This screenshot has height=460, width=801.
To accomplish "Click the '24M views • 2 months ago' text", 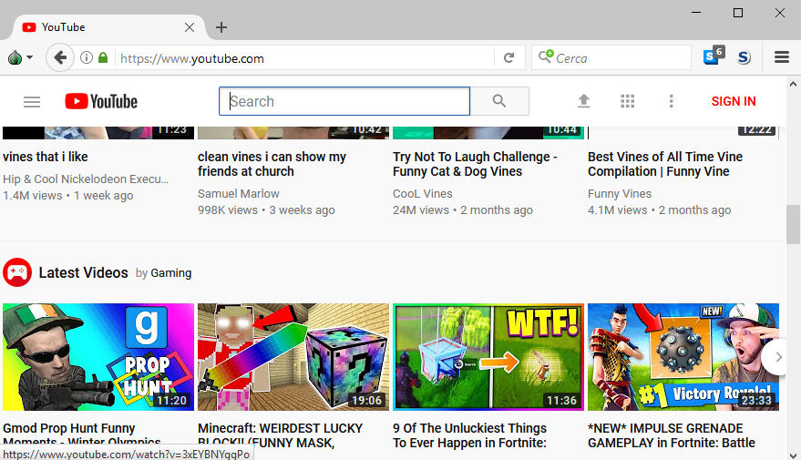I will tap(463, 210).
